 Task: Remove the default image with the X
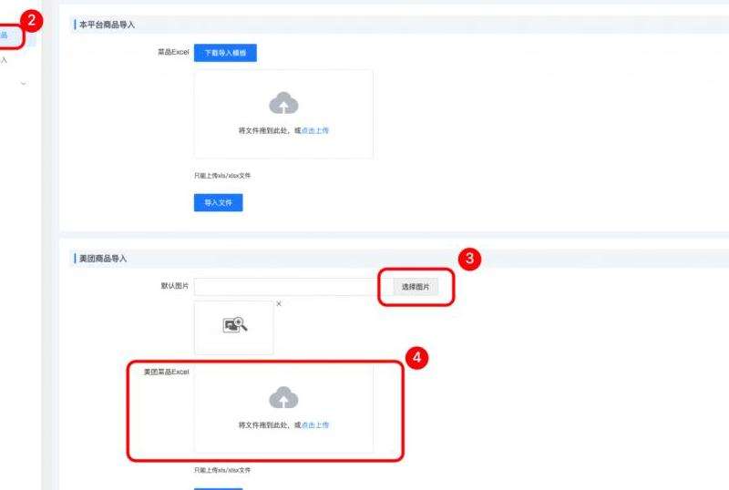(279, 303)
